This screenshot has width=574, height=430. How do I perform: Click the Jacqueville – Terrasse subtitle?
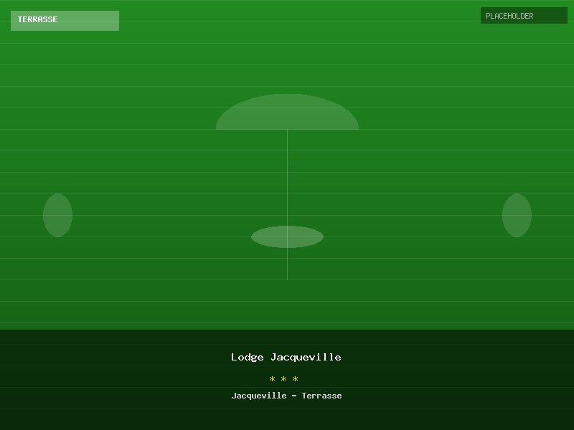pos(286,396)
